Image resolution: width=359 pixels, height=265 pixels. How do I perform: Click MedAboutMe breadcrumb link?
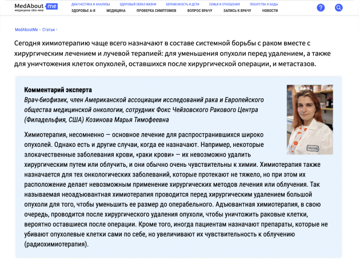tap(26, 29)
